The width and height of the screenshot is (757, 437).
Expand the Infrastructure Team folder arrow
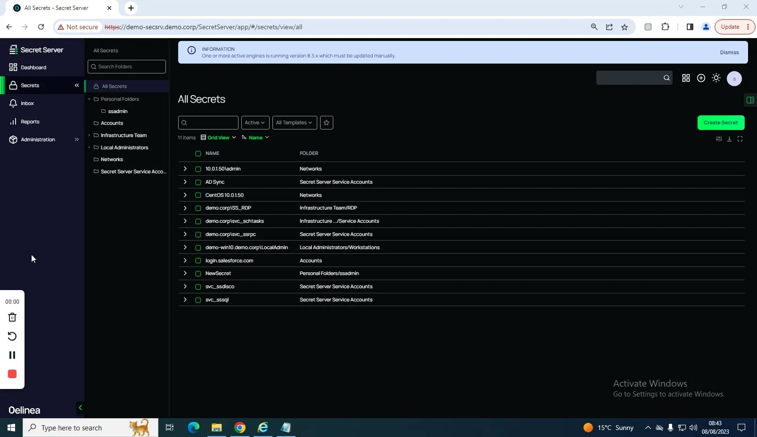click(x=89, y=135)
